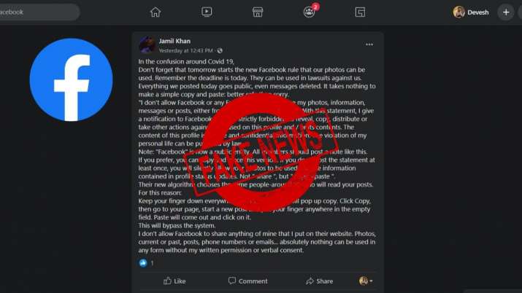
Task: Open the three-dot post options menu
Action: coord(369,44)
